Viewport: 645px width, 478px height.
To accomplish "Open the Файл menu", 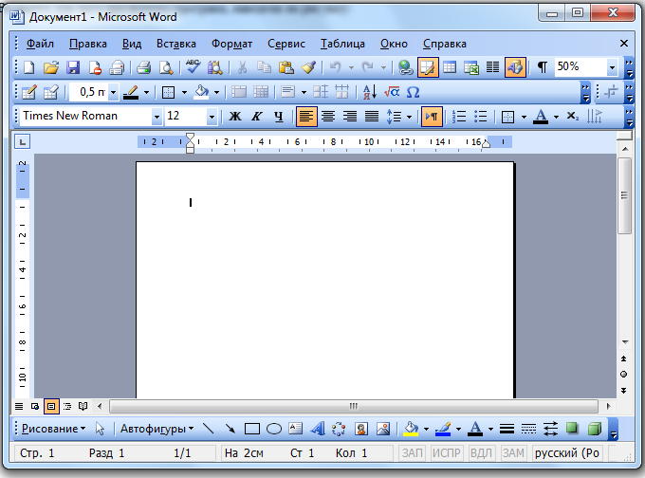I will (40, 44).
